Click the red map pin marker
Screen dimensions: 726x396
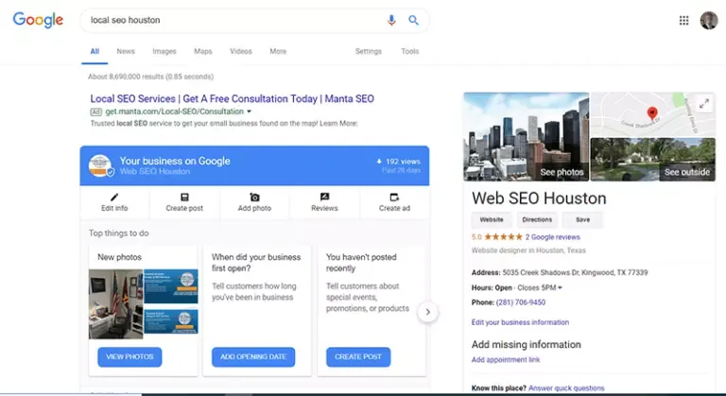tap(652, 113)
